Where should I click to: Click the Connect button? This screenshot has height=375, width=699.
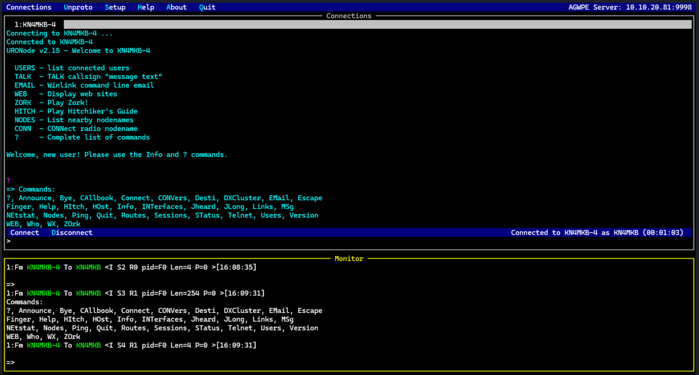(x=24, y=232)
